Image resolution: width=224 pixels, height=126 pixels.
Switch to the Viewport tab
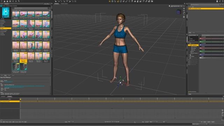(57, 3)
